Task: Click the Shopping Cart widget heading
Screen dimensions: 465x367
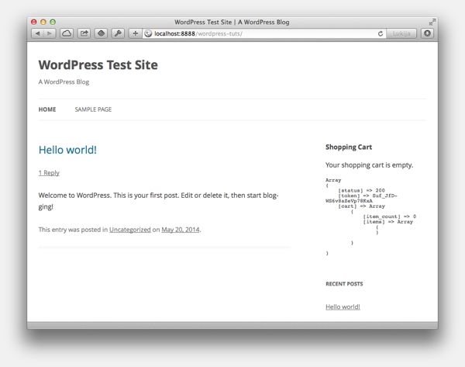Action: coord(349,147)
